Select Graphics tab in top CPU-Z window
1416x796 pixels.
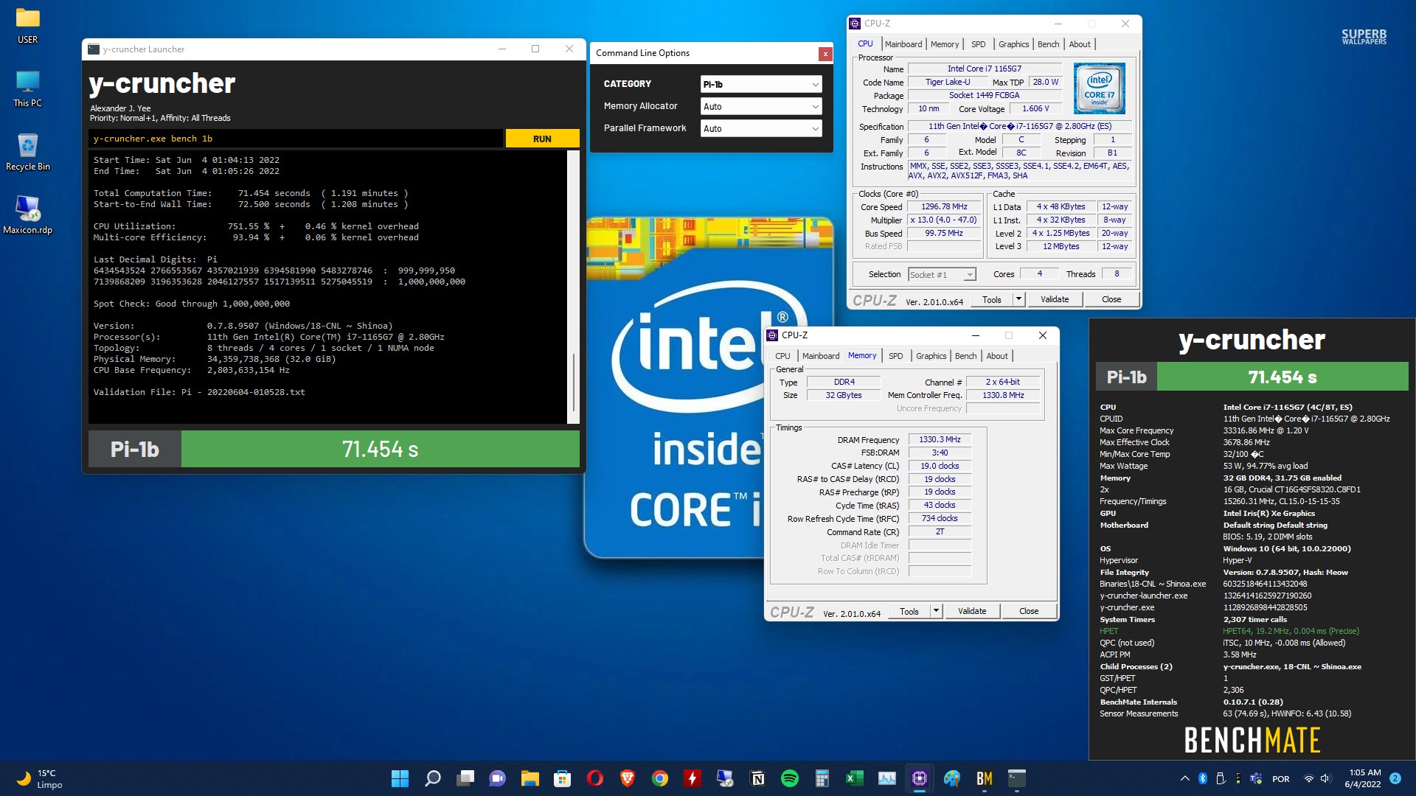tap(1013, 44)
